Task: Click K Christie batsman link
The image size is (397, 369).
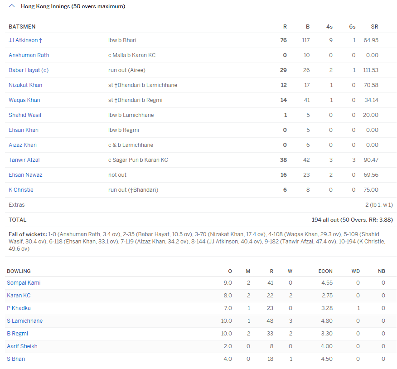Action: 21,190
